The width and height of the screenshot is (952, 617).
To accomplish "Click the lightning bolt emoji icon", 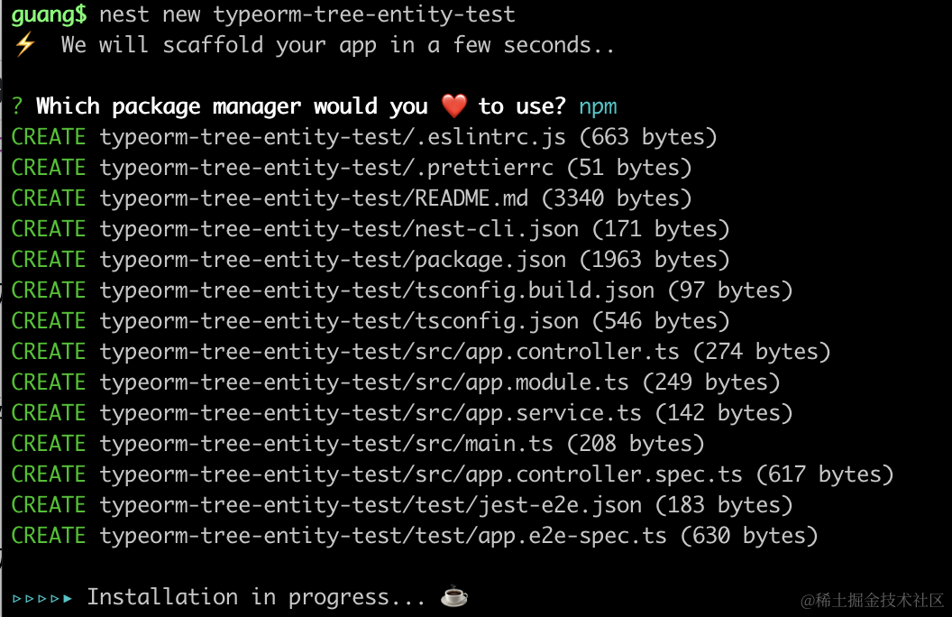I will coord(23,45).
